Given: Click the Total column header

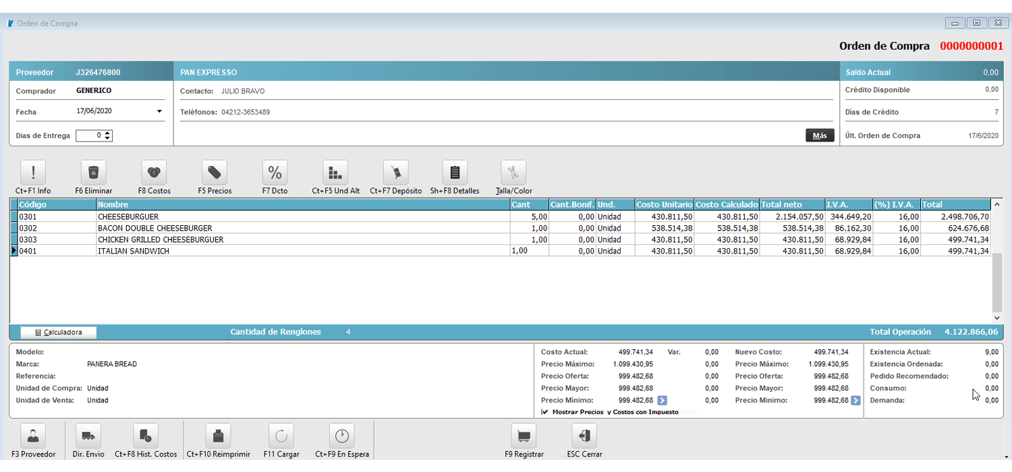Looking at the screenshot, I should pyautogui.click(x=957, y=204).
